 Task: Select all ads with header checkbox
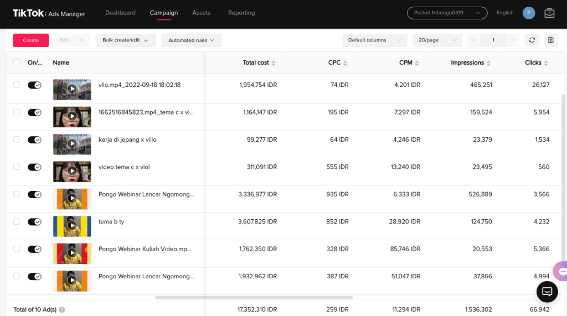[17, 63]
